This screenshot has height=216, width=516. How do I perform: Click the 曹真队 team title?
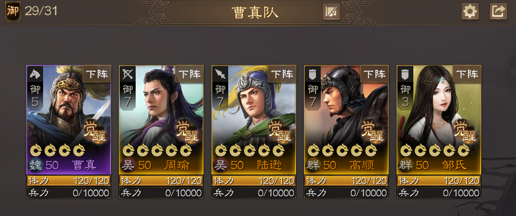pos(255,12)
